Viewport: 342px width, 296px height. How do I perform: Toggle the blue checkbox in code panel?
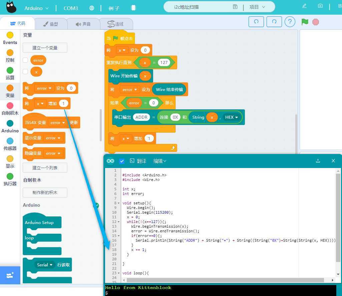tap(122, 161)
